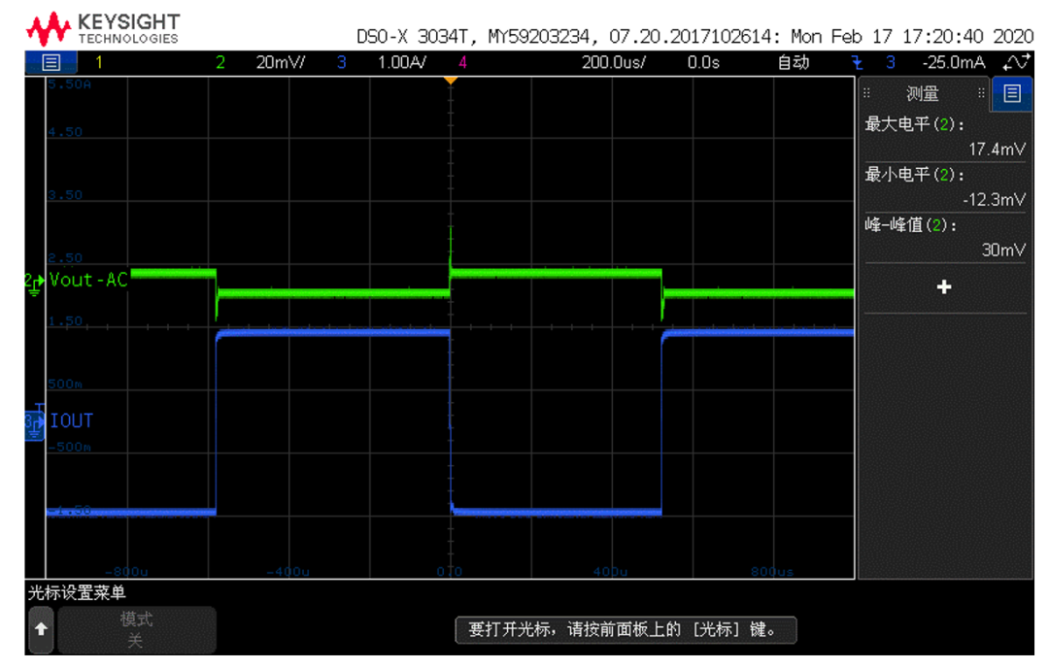This screenshot has width=1049, height=669.
Task: Click the orange trigger time reference marker
Action: [451, 81]
